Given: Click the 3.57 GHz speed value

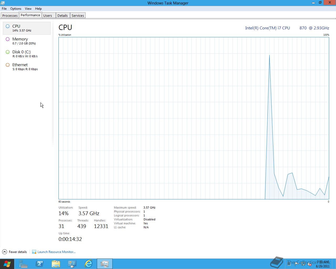Looking at the screenshot, I should tap(89, 213).
